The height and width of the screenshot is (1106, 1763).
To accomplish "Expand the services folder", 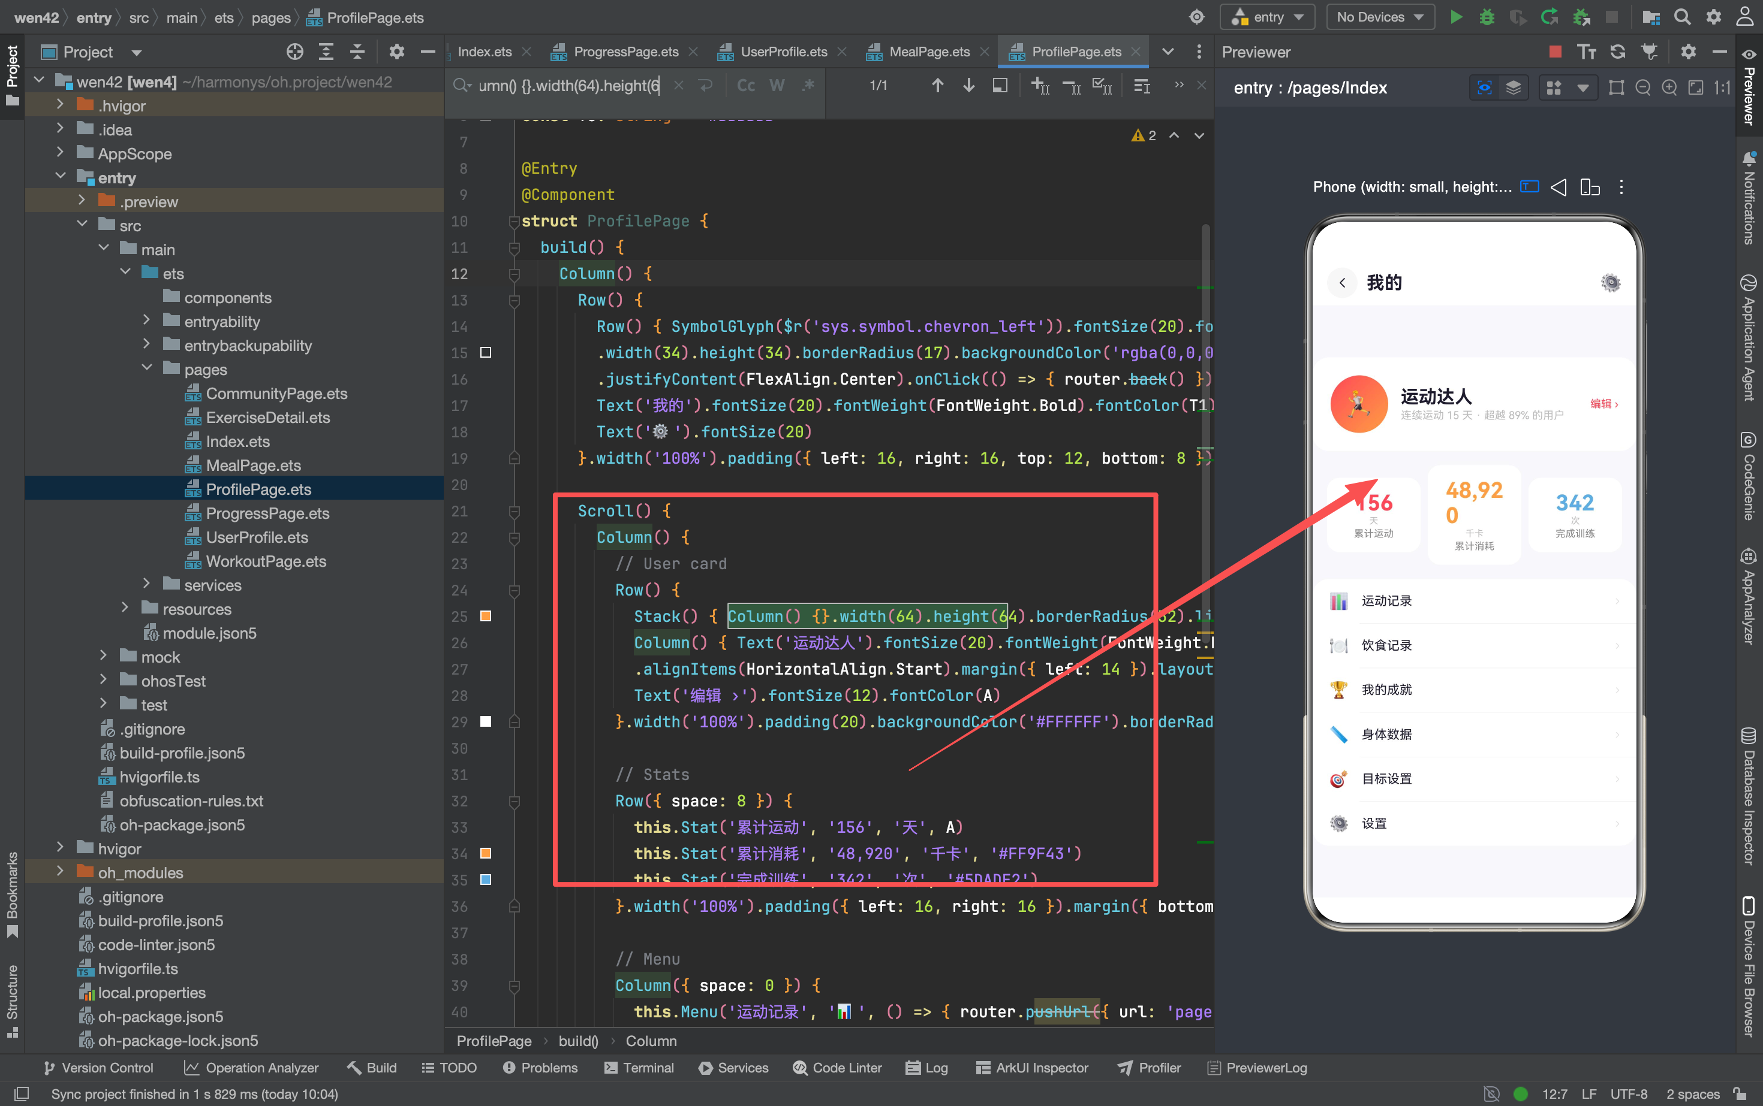I will (146, 584).
